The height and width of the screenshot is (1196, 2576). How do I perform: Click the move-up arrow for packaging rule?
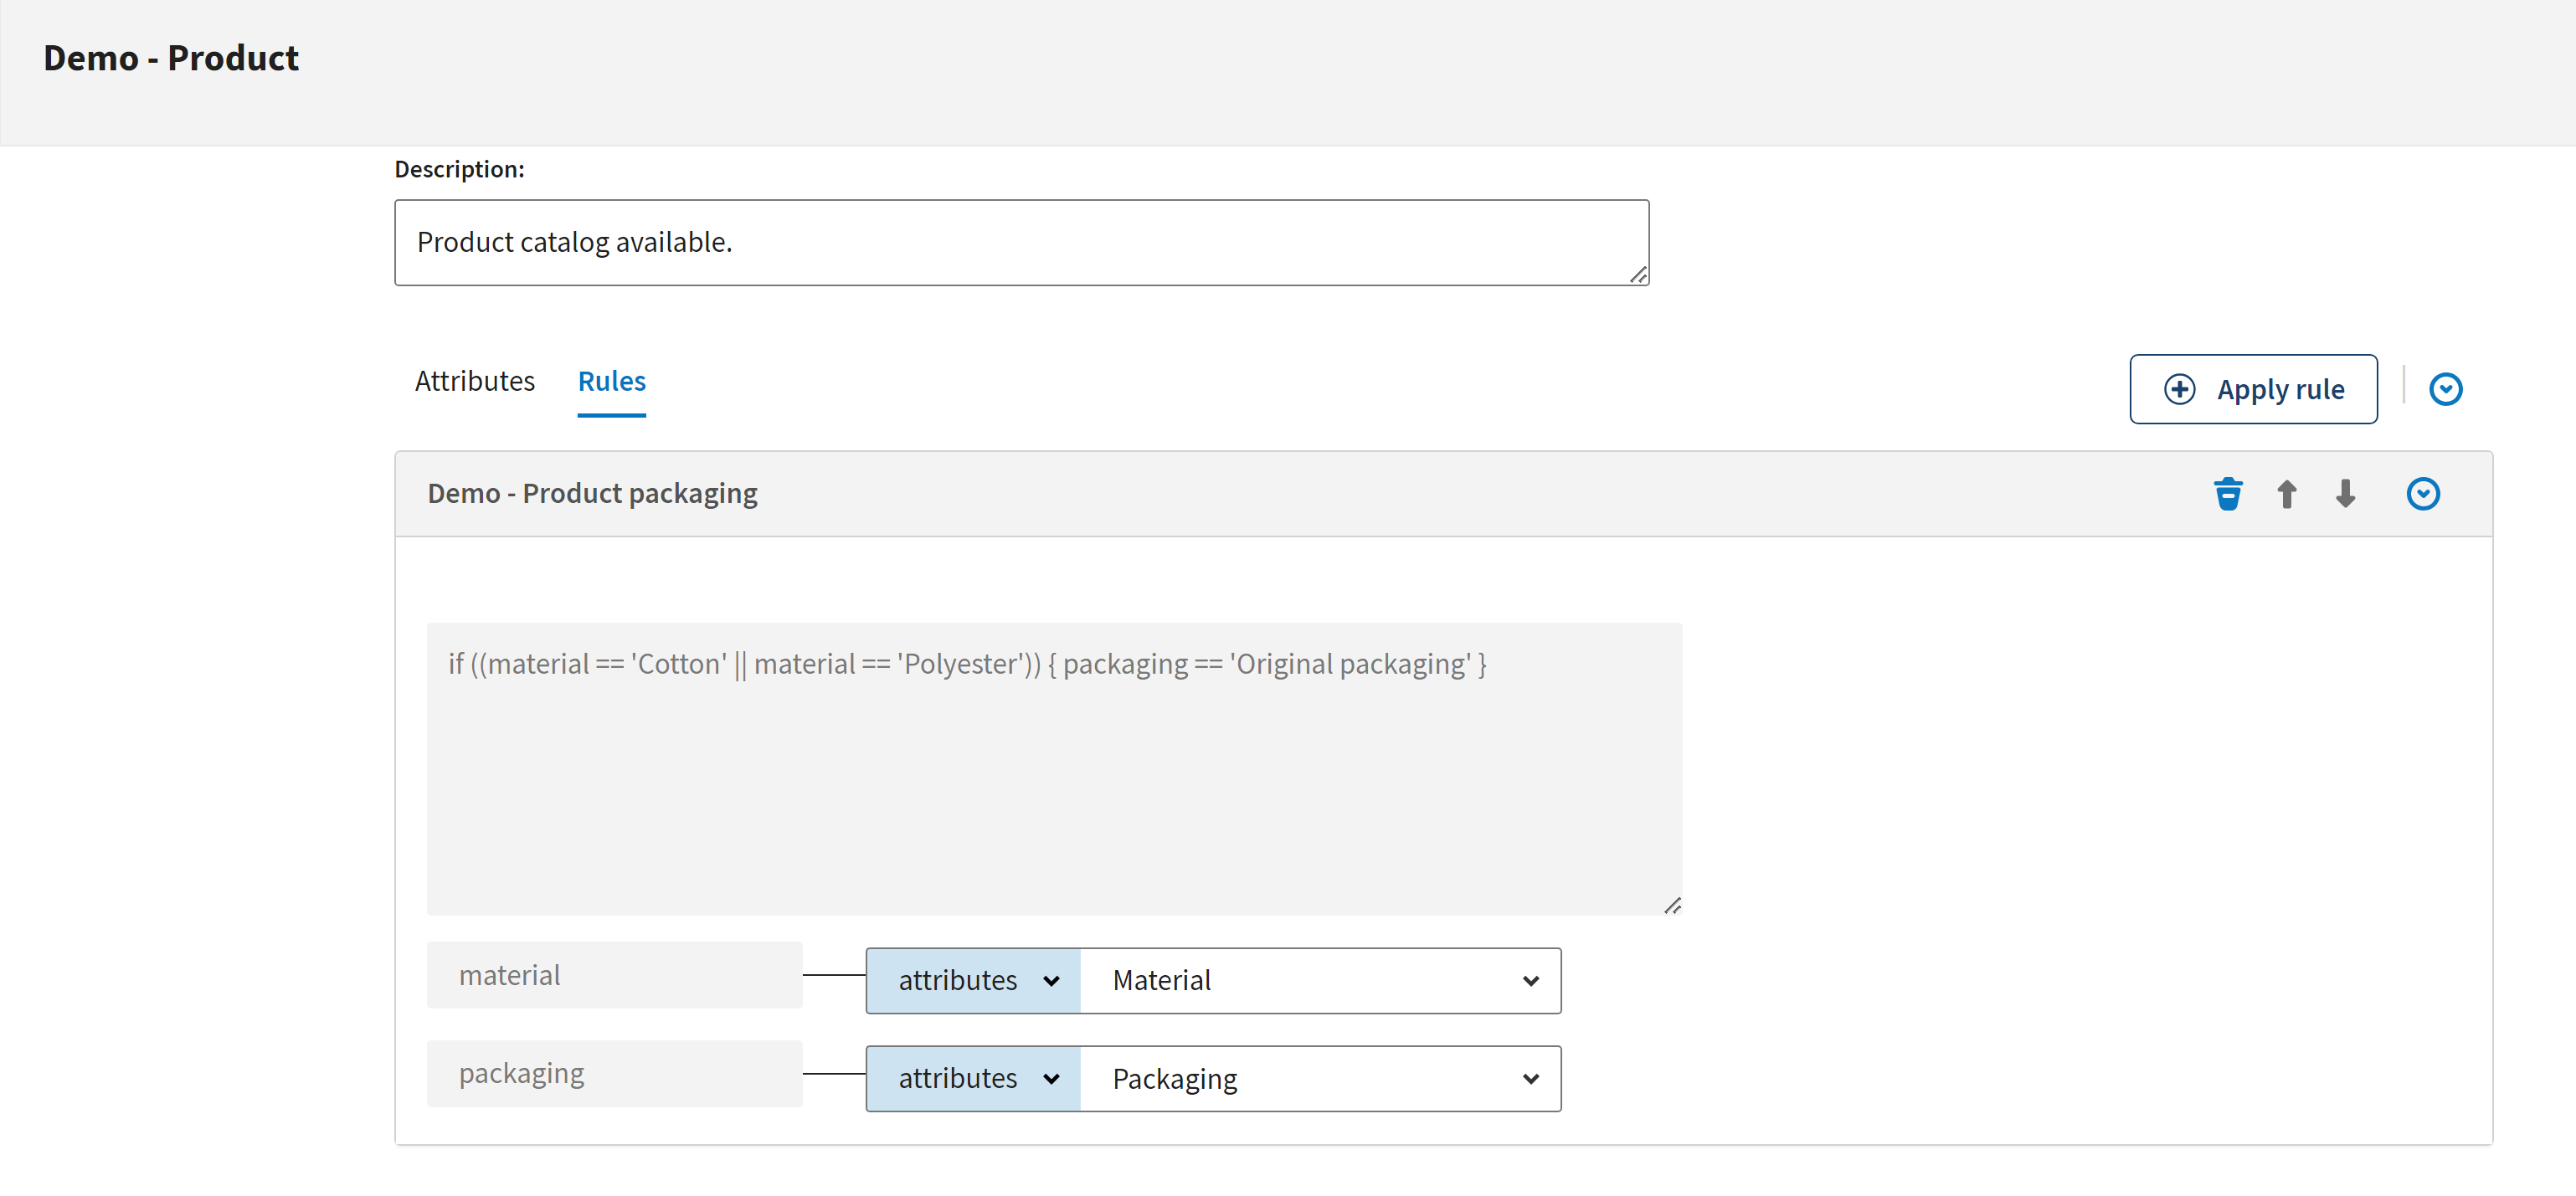(x=2289, y=491)
